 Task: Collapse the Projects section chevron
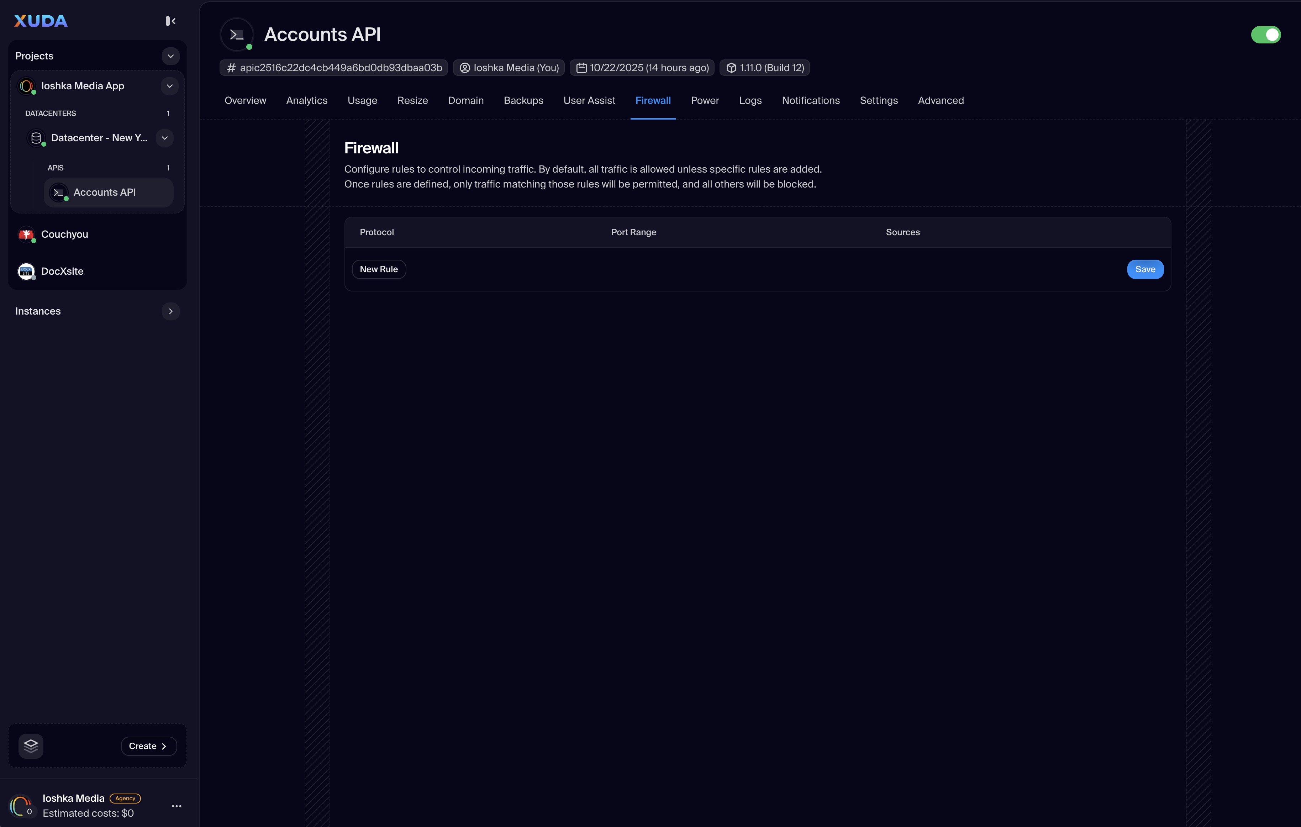pyautogui.click(x=170, y=56)
